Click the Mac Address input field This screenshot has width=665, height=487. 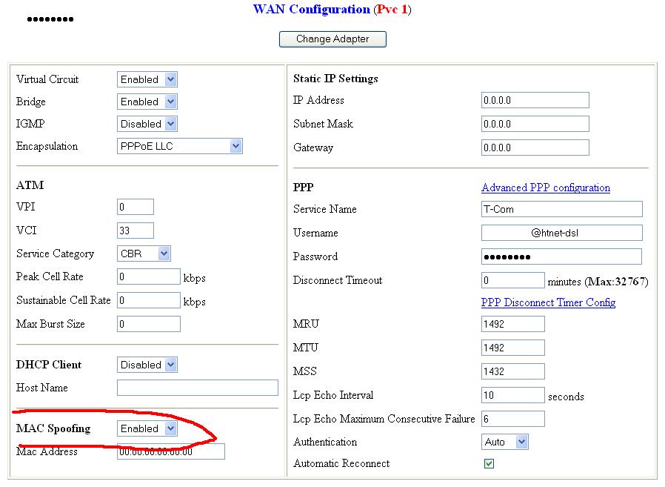click(x=171, y=451)
